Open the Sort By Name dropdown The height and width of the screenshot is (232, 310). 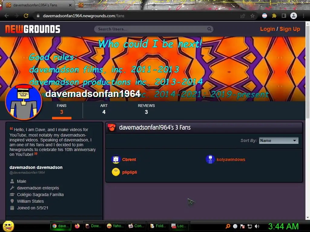point(279,140)
